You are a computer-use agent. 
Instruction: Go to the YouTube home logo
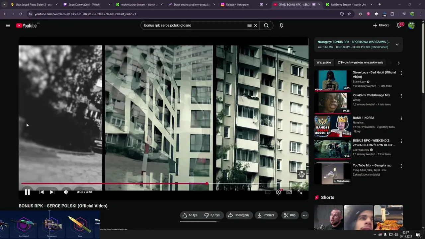coord(26,25)
